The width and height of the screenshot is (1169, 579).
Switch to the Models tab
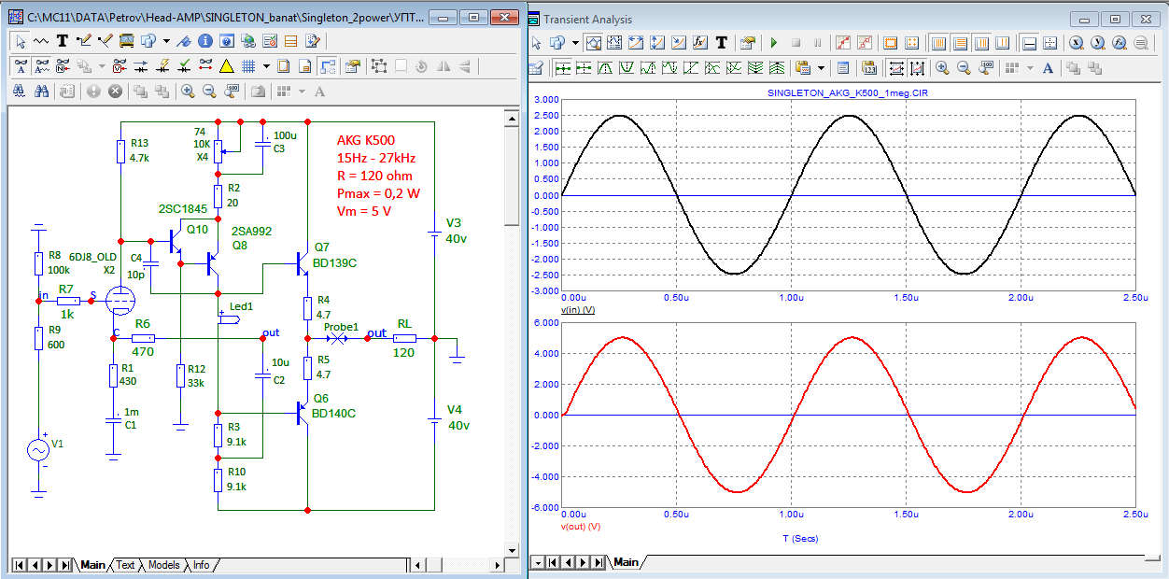point(163,565)
